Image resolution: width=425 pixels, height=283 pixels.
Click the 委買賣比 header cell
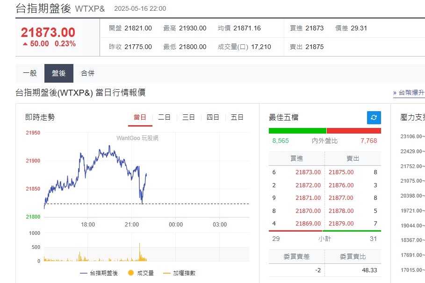pos(353,256)
